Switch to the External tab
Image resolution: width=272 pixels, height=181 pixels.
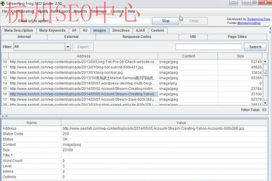tap(71, 37)
